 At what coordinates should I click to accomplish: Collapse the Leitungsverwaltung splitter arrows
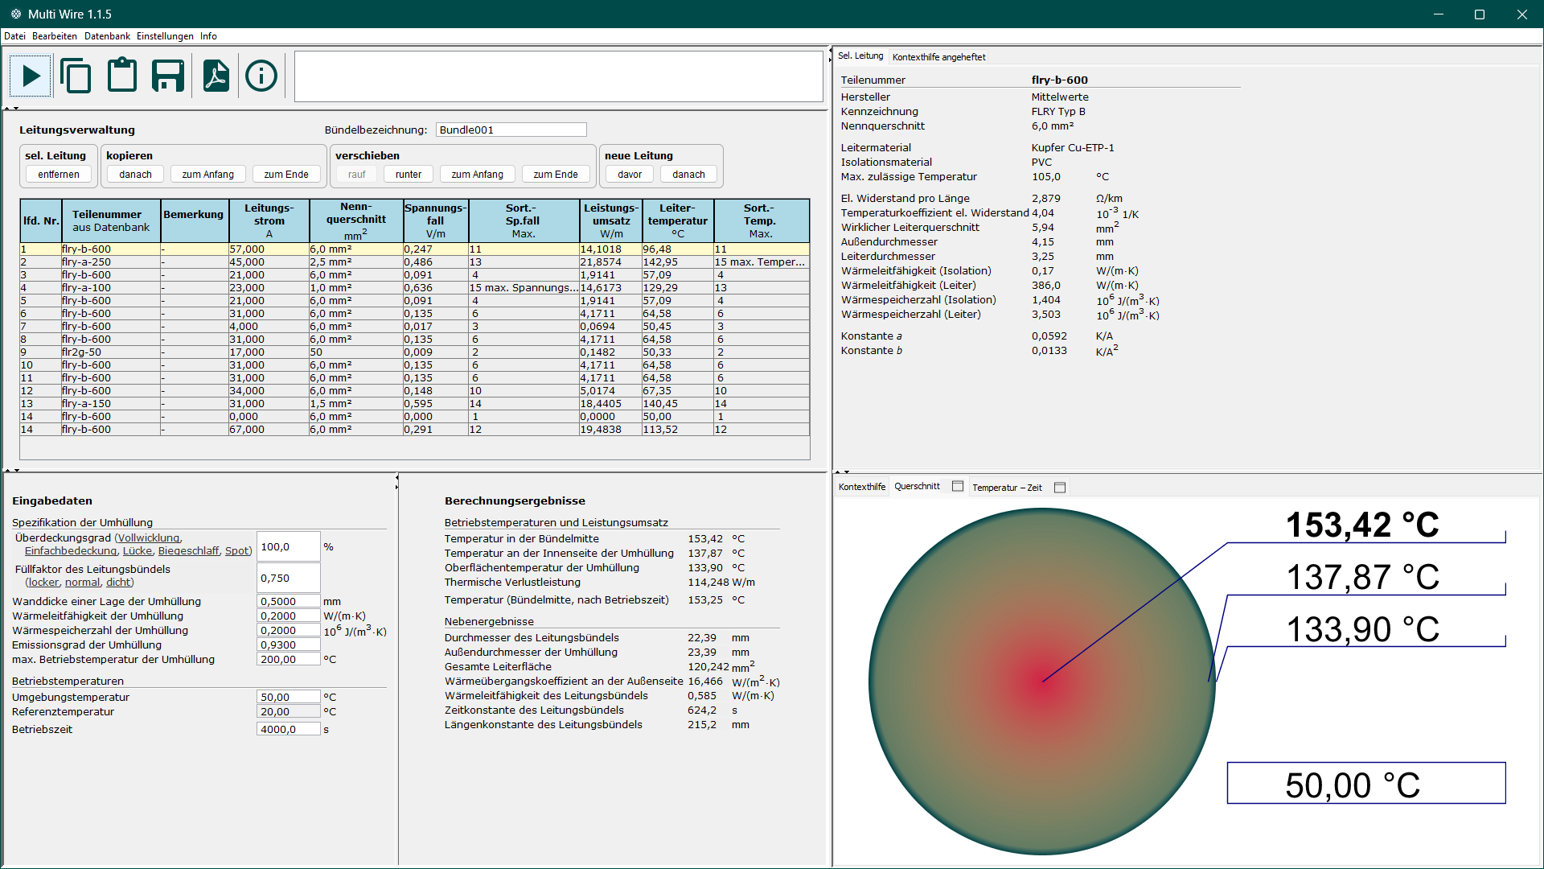(x=11, y=470)
